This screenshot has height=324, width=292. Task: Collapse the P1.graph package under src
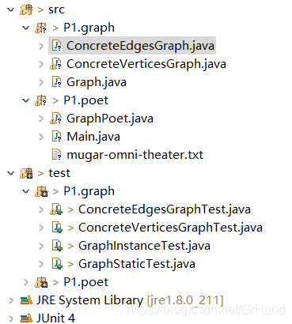click(26, 28)
